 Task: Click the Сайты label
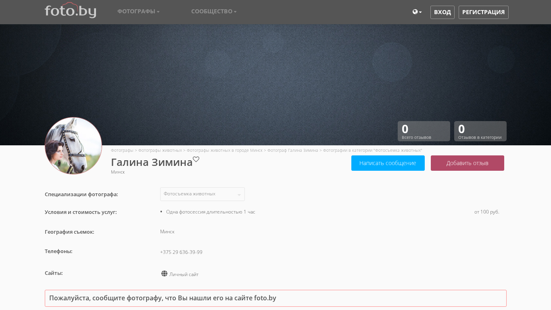[x=54, y=273]
